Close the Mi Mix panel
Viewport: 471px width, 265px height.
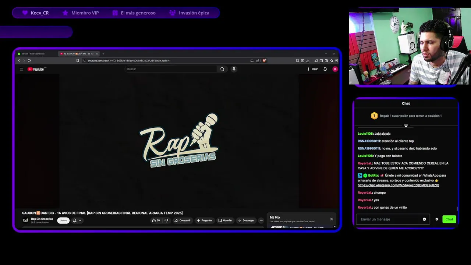click(331, 219)
